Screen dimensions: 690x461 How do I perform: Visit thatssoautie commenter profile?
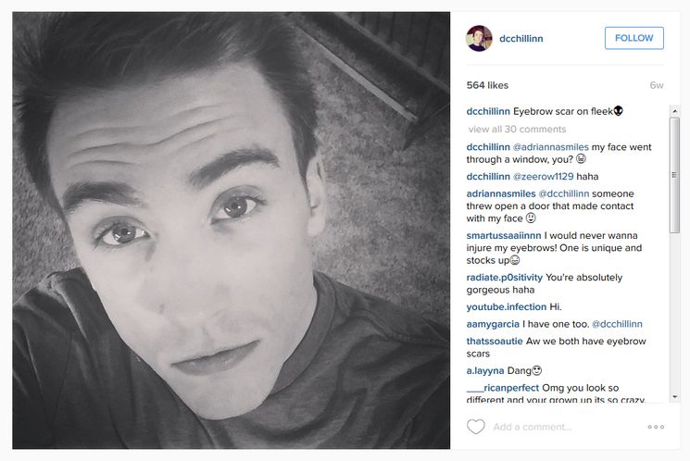495,342
